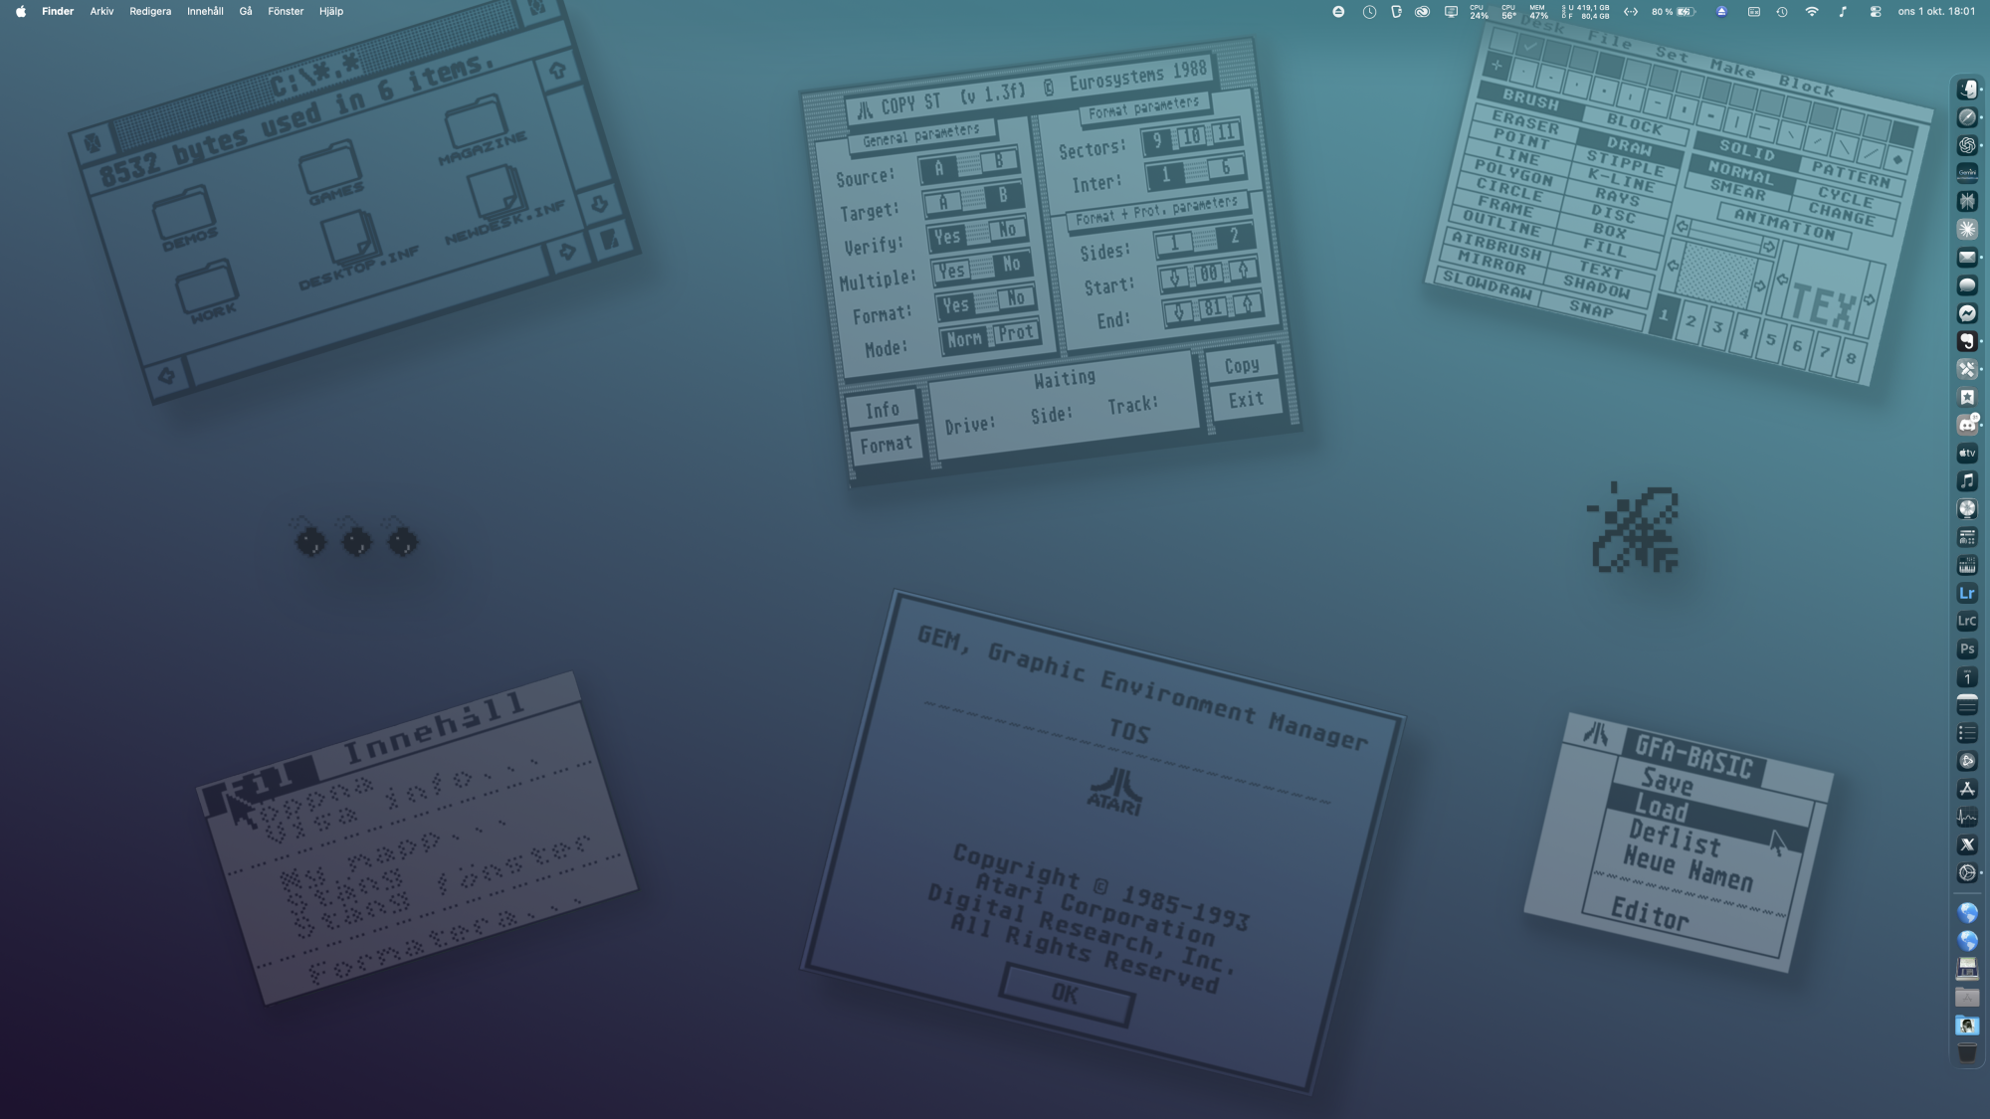Click the Hjälp menu item
The width and height of the screenshot is (1990, 1119).
pyautogui.click(x=331, y=12)
